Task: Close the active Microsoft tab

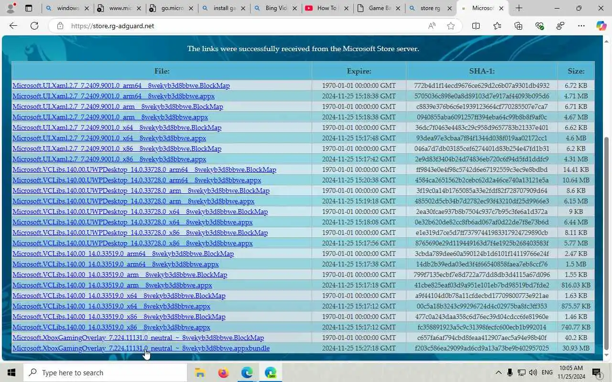Action: pos(501,8)
